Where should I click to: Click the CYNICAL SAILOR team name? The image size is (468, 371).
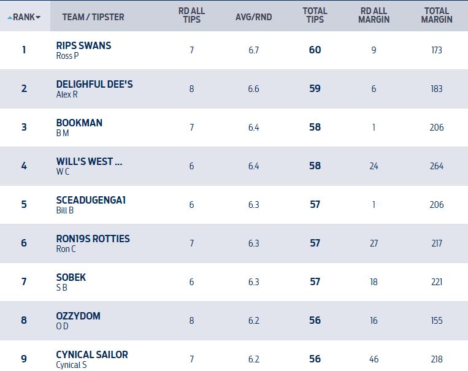click(x=92, y=354)
